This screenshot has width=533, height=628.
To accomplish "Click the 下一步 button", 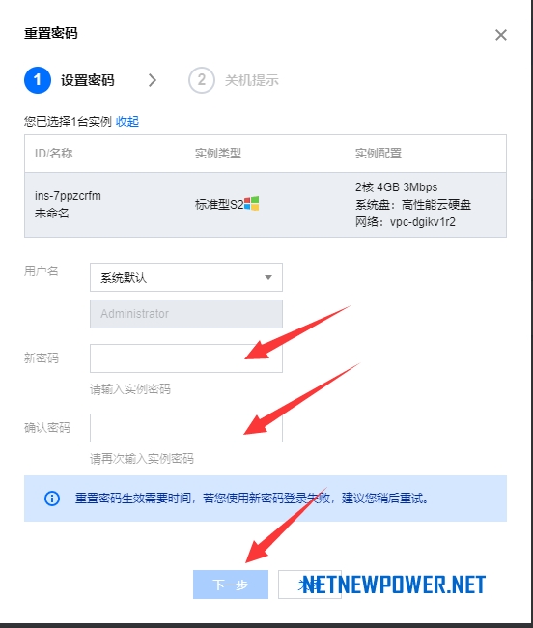I will [231, 585].
